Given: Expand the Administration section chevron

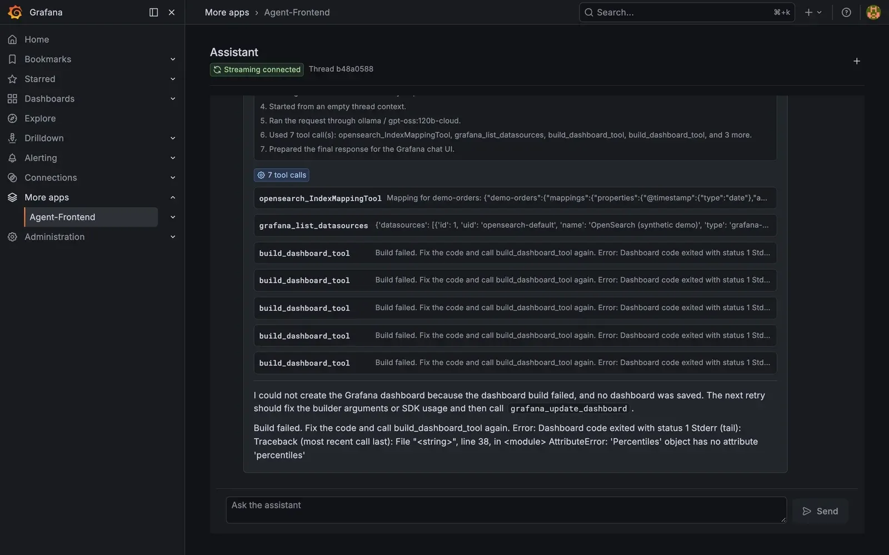Looking at the screenshot, I should coord(173,237).
